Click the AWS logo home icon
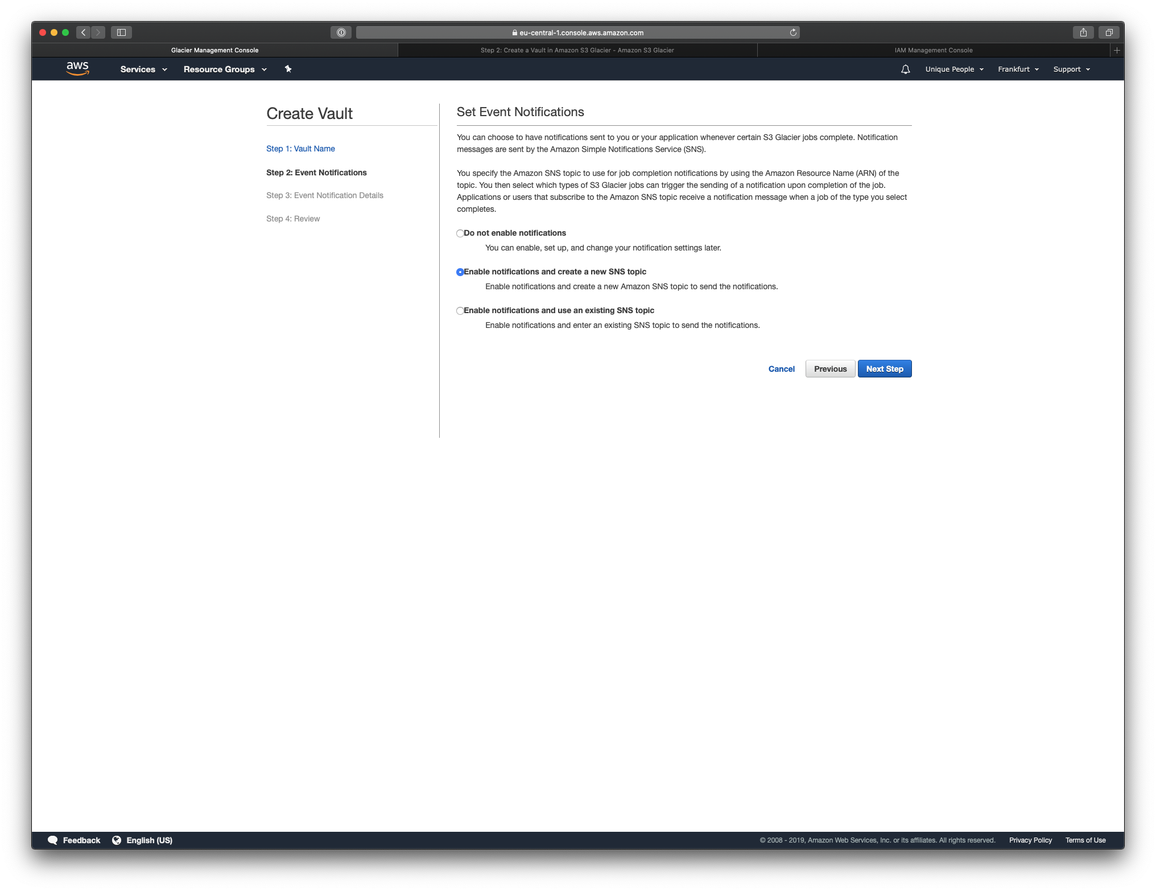The height and width of the screenshot is (891, 1156). point(77,69)
